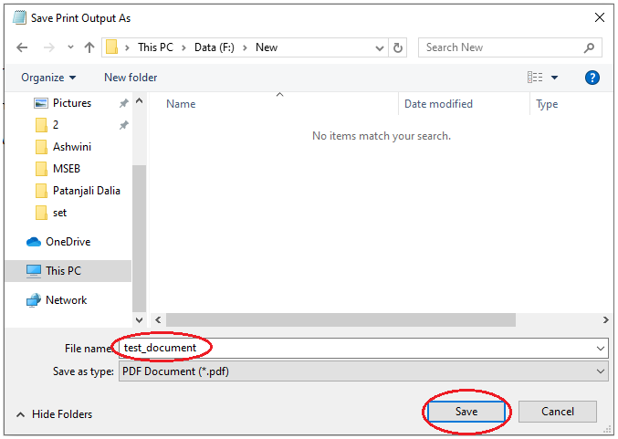The image size is (618, 439).
Task: Navigate up one folder level
Action: click(89, 47)
